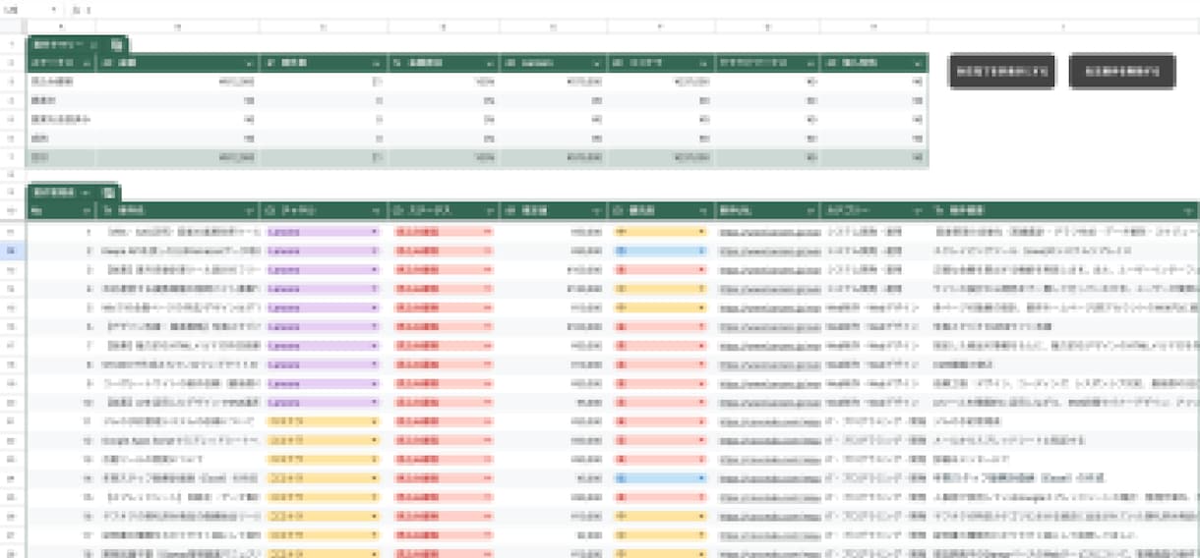Screen dimensions: 1200x558
Task: Select the highlighted row header of entry 2
Action: [x=13, y=251]
